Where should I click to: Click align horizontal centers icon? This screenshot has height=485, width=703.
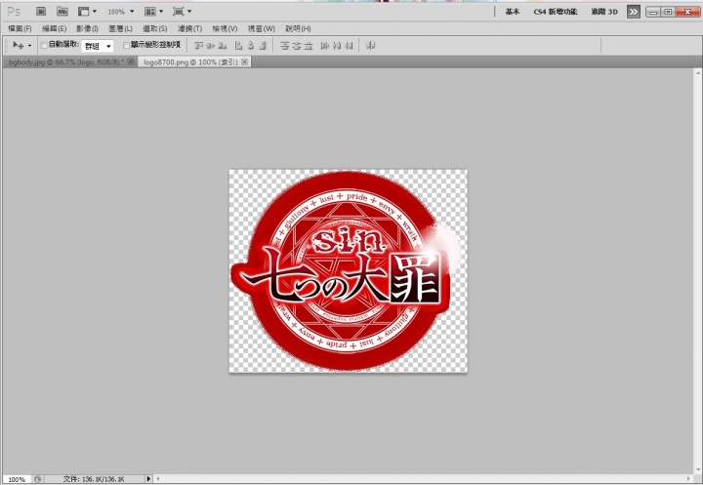click(251, 45)
